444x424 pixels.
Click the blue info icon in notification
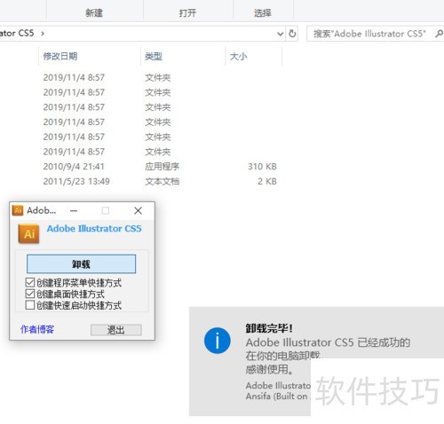(x=218, y=341)
